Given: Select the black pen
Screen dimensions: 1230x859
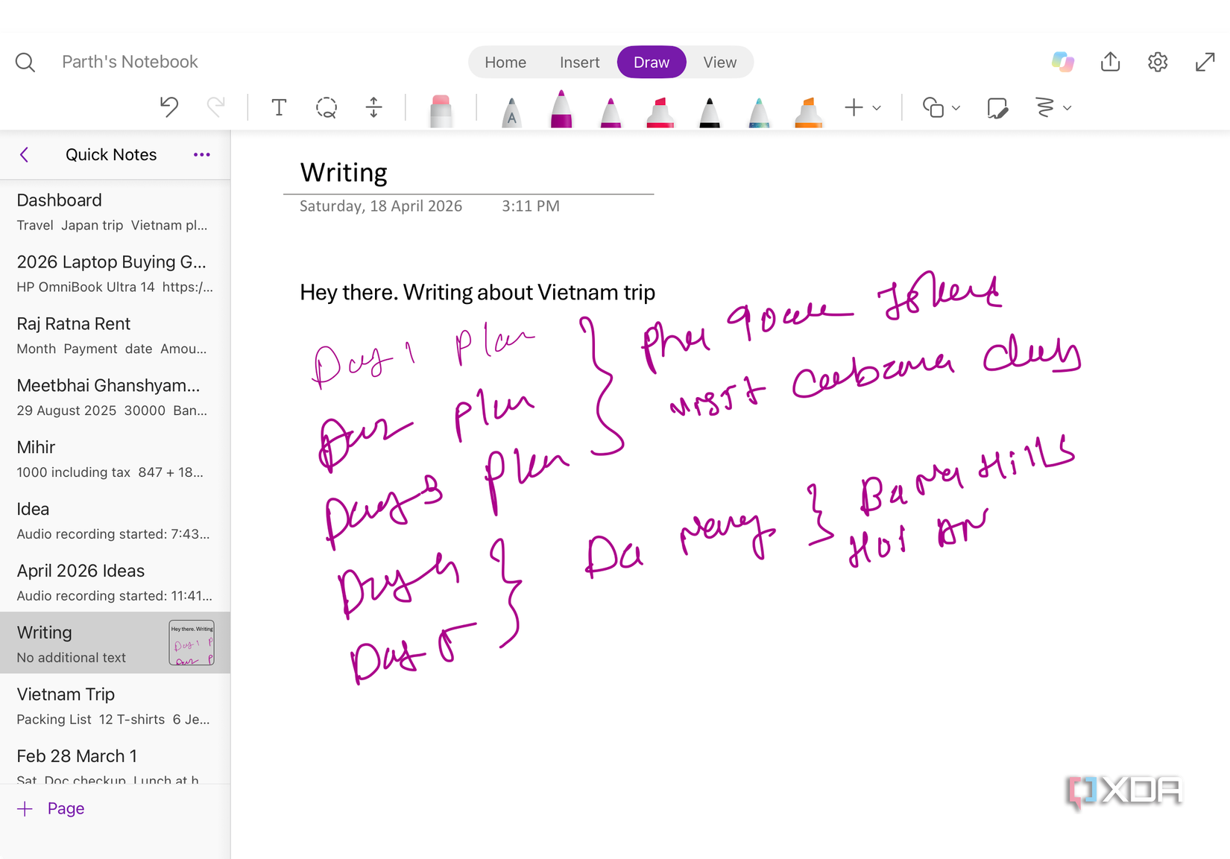Looking at the screenshot, I should [x=710, y=112].
